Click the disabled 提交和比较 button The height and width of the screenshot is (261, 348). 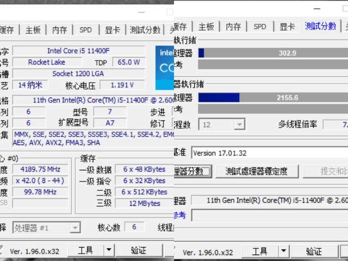point(325,171)
